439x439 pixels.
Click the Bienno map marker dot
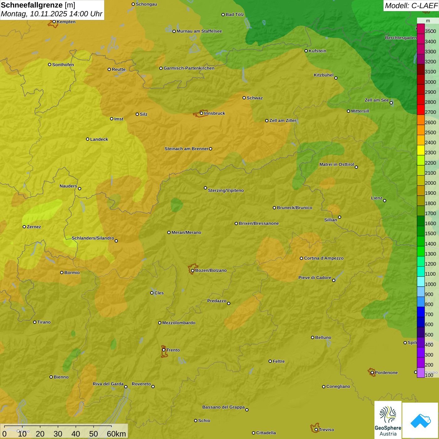[x=51, y=377]
